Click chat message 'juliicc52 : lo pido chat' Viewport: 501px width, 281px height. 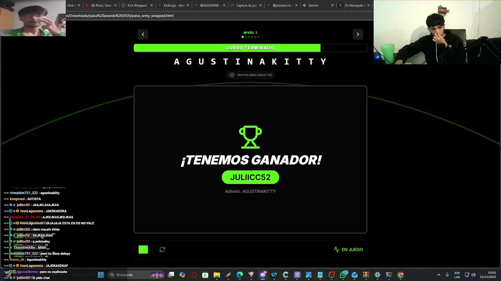pyautogui.click(x=33, y=278)
